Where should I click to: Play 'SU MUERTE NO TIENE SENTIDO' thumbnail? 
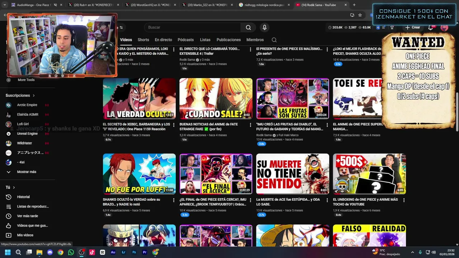point(293,174)
